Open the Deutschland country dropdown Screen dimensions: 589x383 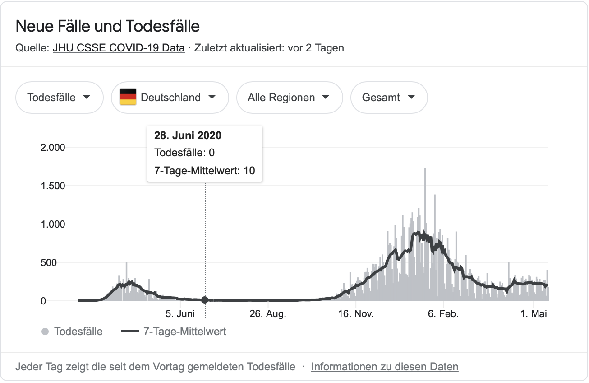click(x=170, y=98)
